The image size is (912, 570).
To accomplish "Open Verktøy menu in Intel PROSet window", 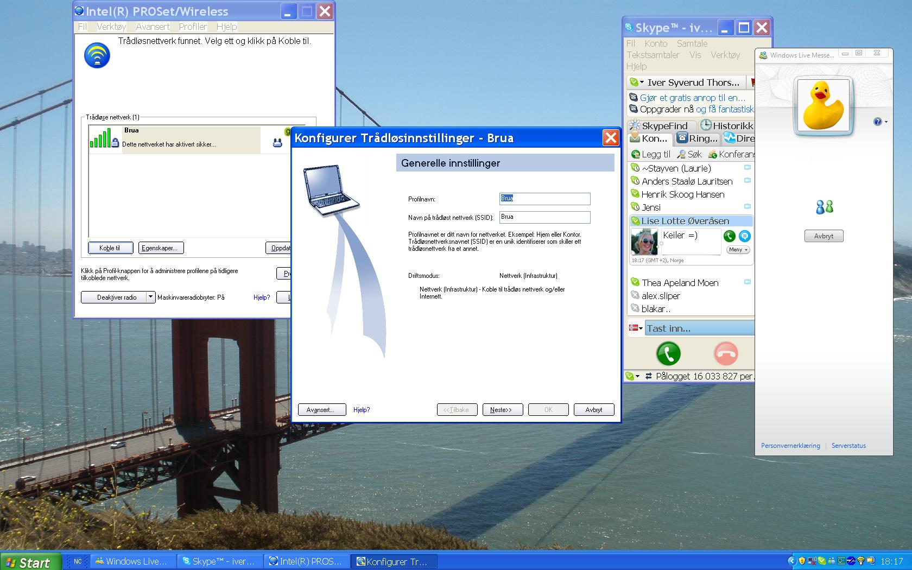I will (x=111, y=27).
